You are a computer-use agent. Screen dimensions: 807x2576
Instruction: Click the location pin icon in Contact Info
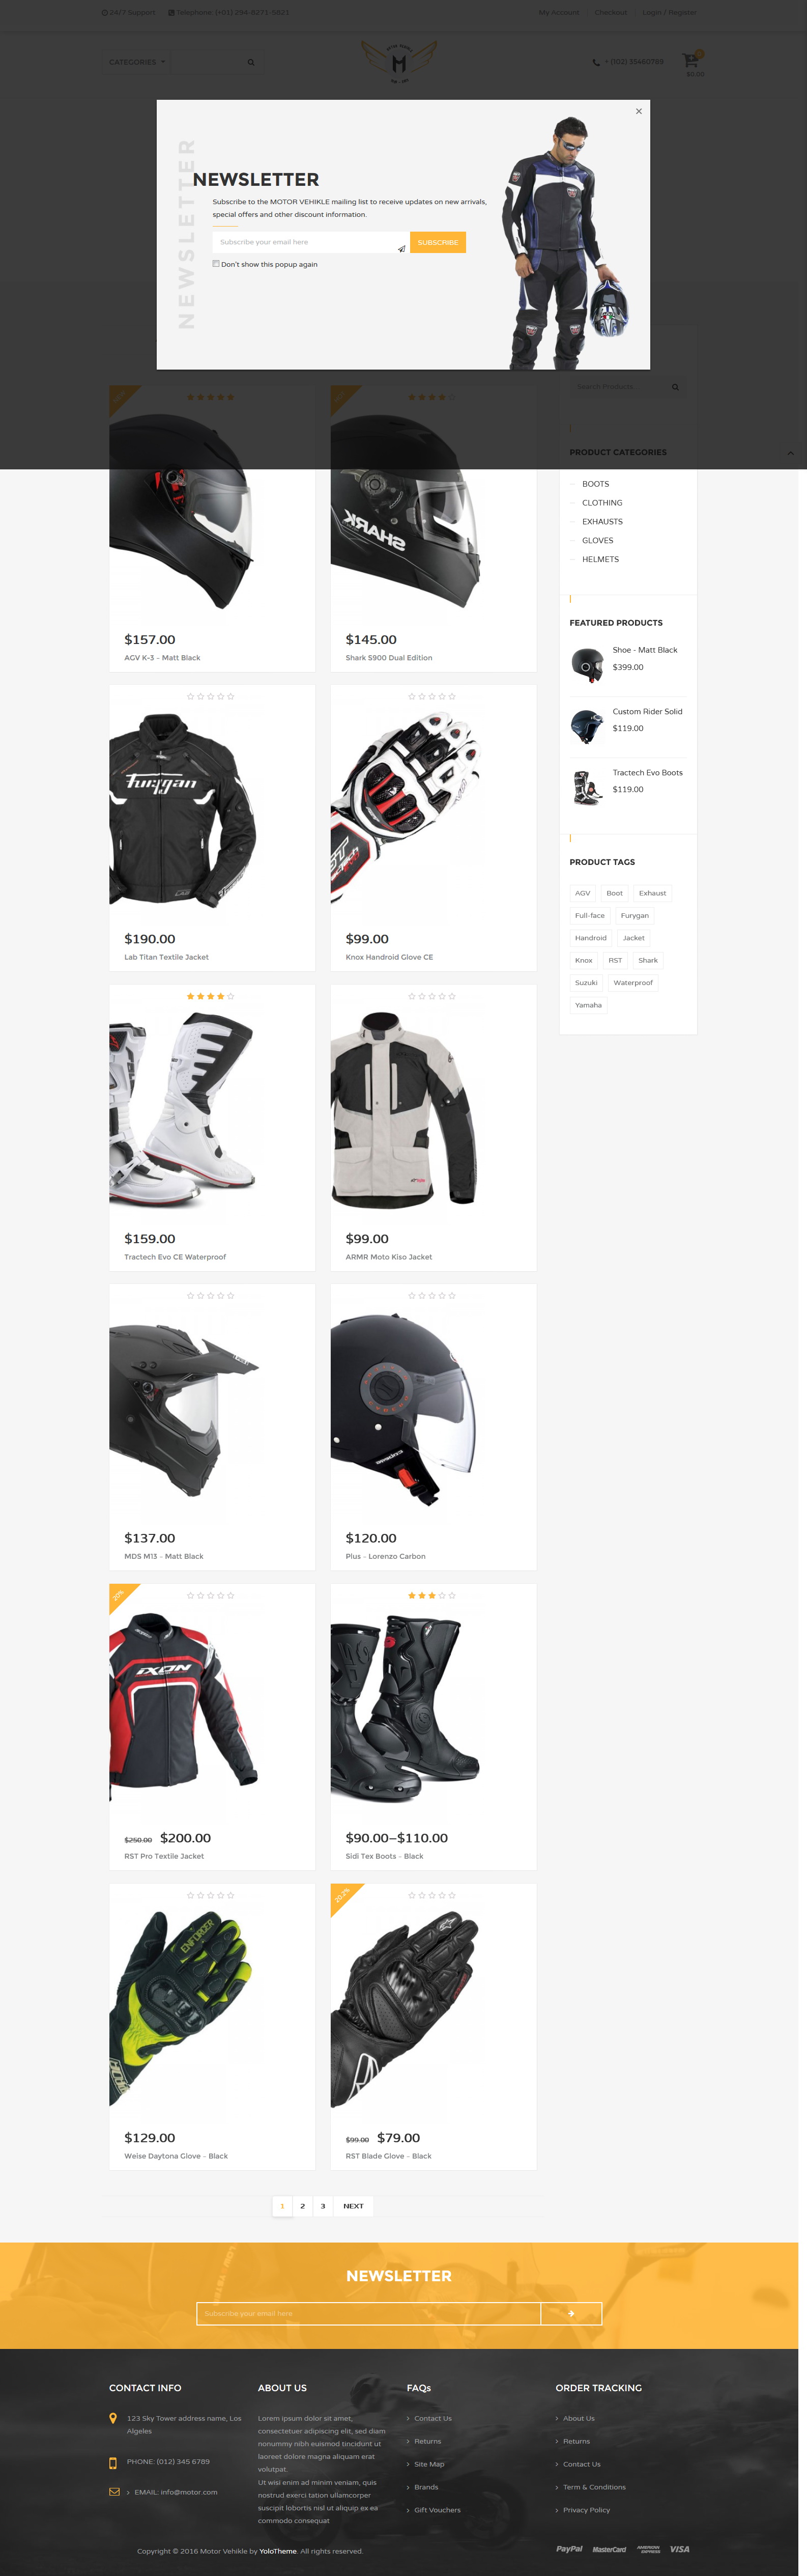click(x=113, y=2418)
